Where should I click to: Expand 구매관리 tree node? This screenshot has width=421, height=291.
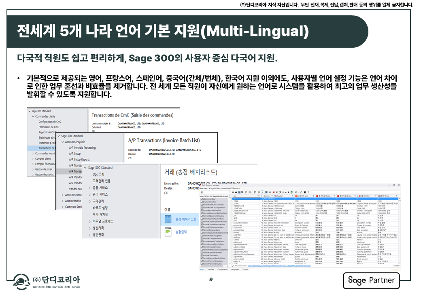click(x=90, y=201)
